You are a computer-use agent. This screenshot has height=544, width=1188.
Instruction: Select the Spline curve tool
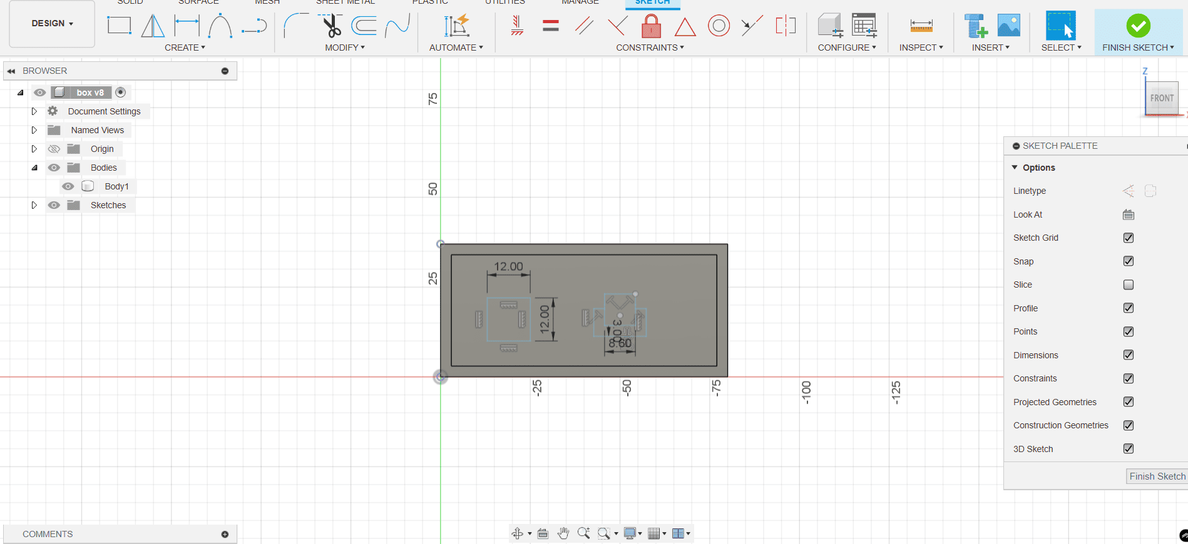[x=397, y=26]
